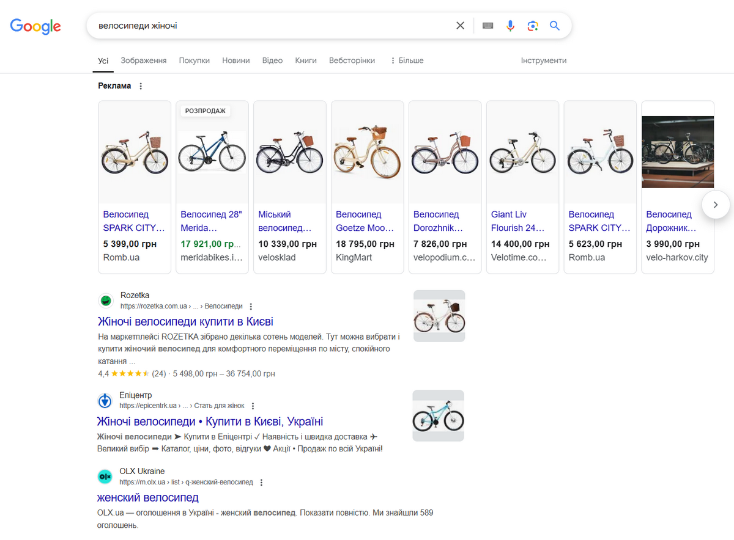This screenshot has width=734, height=540.
Task: Open three-dot options for OLX Ukraine result
Action: [x=261, y=482]
